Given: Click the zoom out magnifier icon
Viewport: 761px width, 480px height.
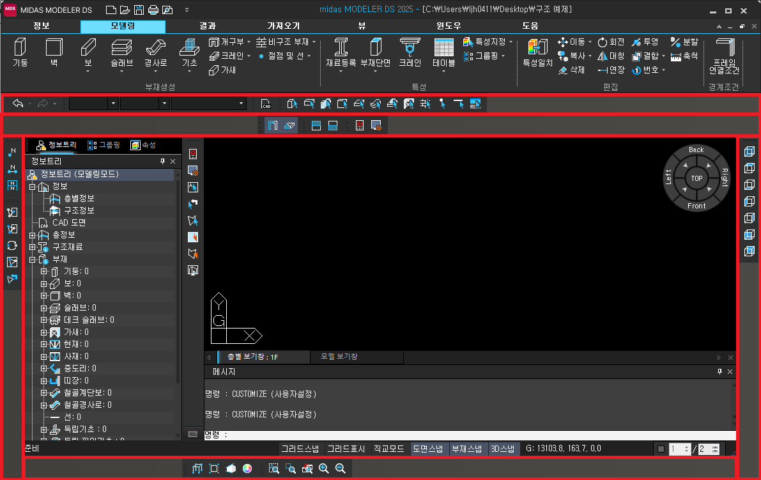Looking at the screenshot, I should point(340,468).
